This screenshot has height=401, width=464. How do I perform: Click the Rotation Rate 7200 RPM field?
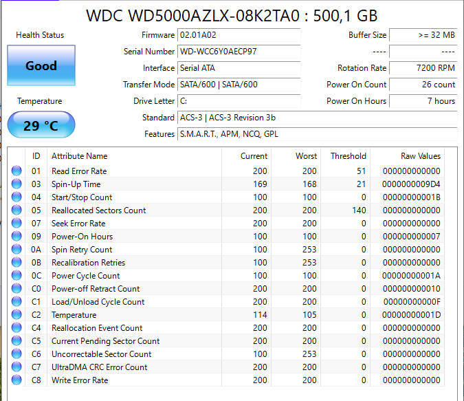pos(423,68)
